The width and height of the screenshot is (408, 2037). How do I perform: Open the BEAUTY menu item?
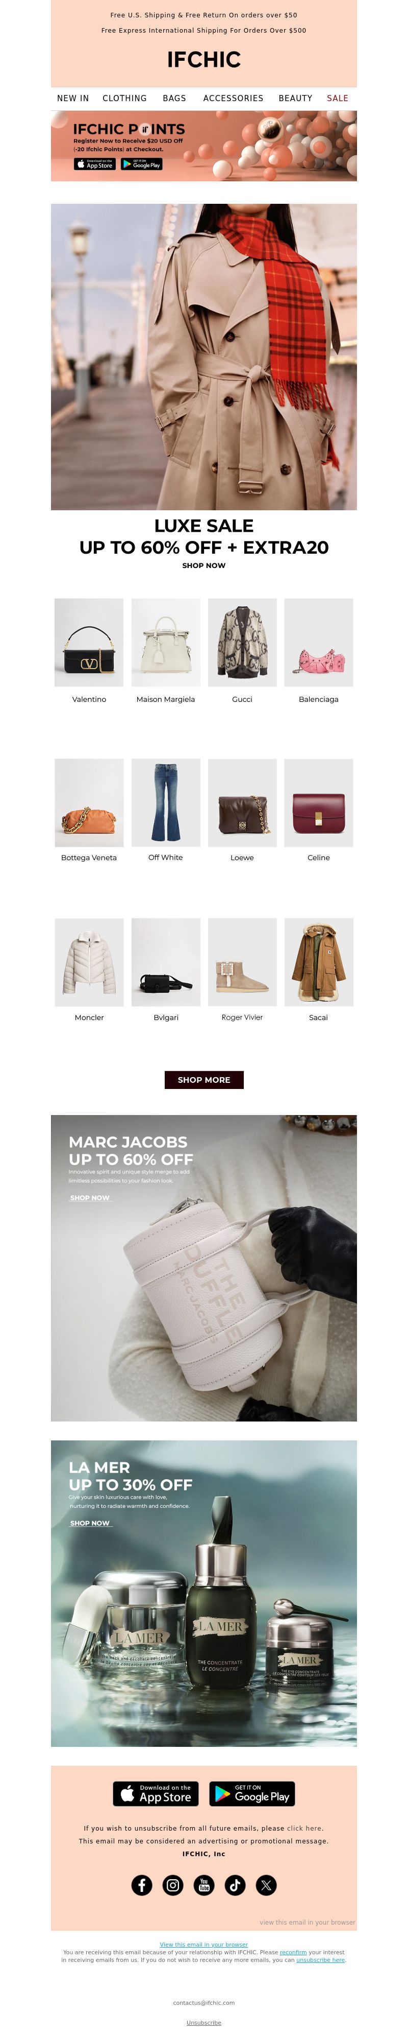coord(295,98)
